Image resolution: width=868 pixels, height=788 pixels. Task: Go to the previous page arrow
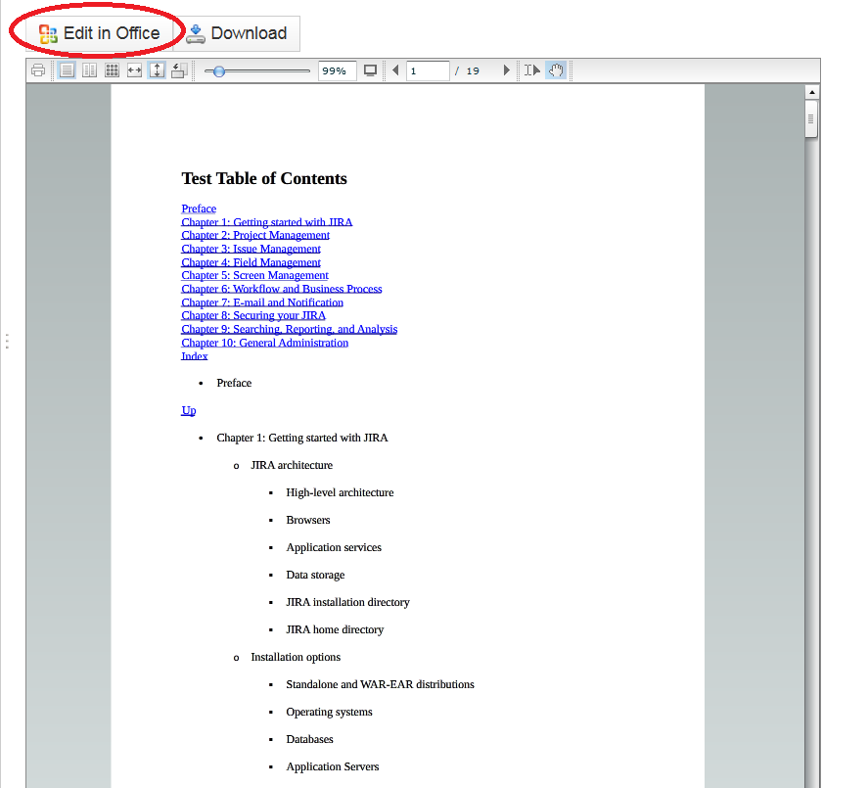(395, 70)
